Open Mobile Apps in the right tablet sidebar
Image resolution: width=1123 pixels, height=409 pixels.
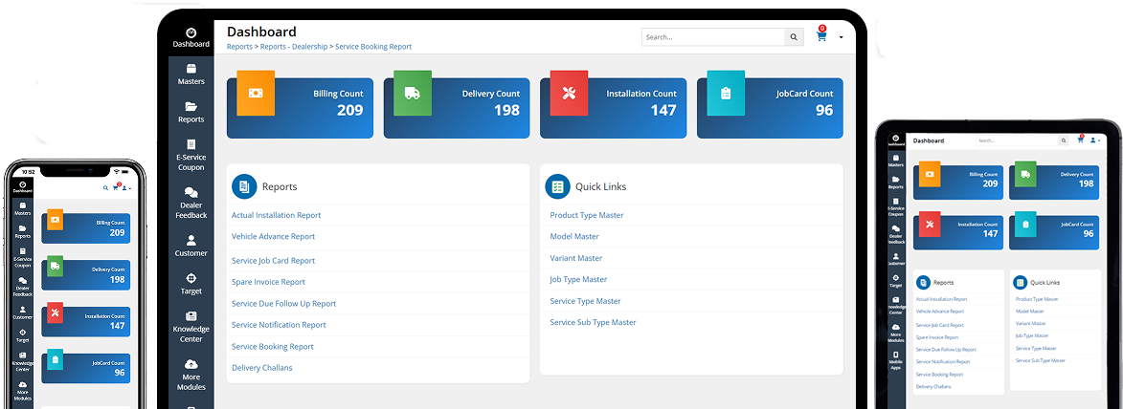[x=895, y=359]
